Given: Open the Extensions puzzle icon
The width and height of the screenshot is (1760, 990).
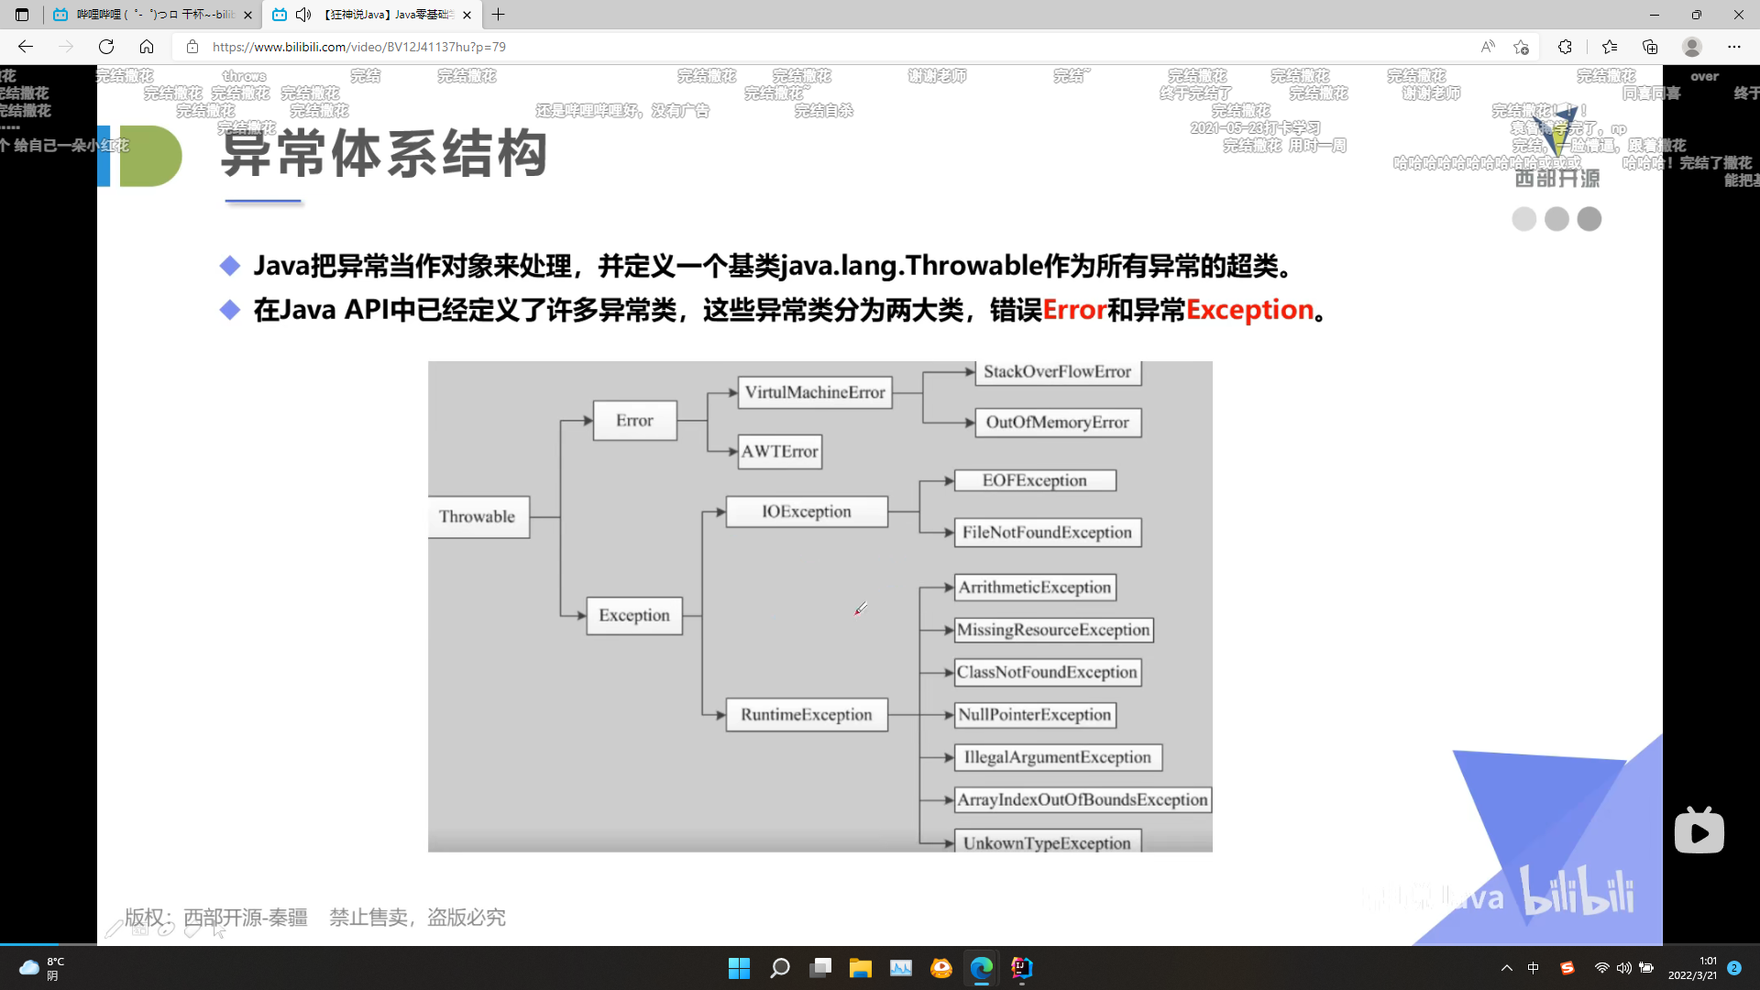Looking at the screenshot, I should (x=1565, y=47).
